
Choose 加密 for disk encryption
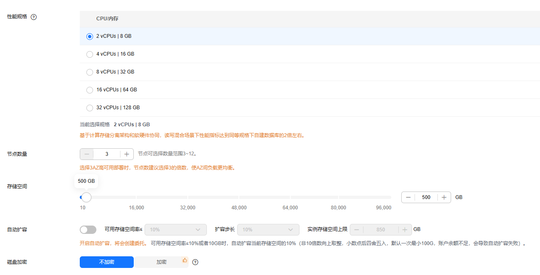162,262
